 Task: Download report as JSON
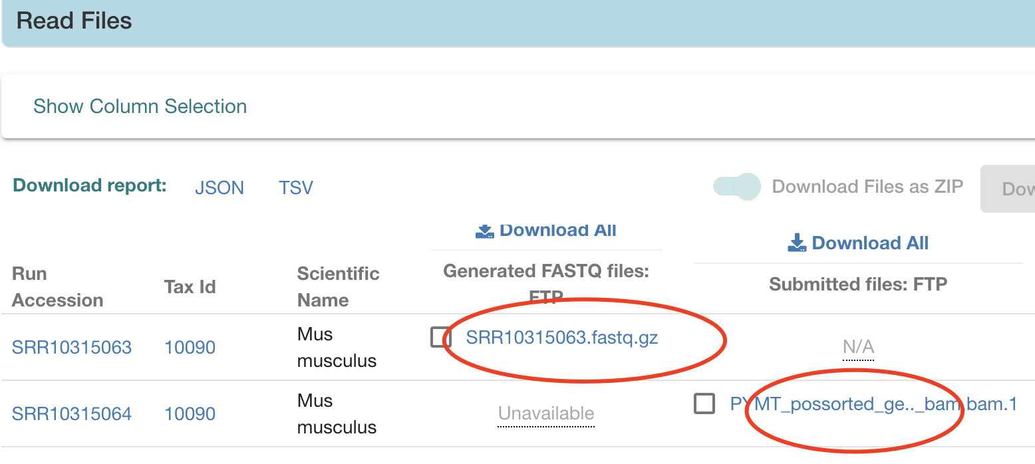click(219, 188)
